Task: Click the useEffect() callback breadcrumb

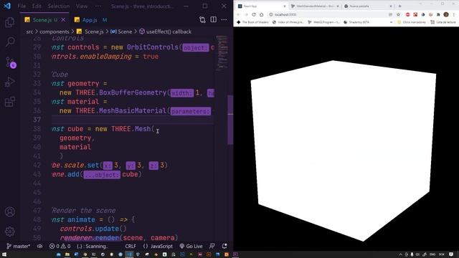Action: (x=166, y=32)
